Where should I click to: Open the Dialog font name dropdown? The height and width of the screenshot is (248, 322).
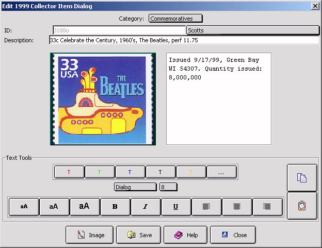(135, 187)
